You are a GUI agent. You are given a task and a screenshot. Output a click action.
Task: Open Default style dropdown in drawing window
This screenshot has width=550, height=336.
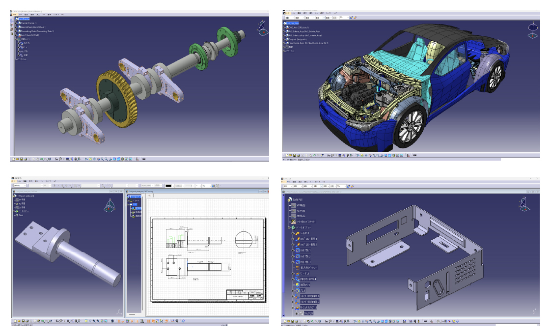(20, 186)
